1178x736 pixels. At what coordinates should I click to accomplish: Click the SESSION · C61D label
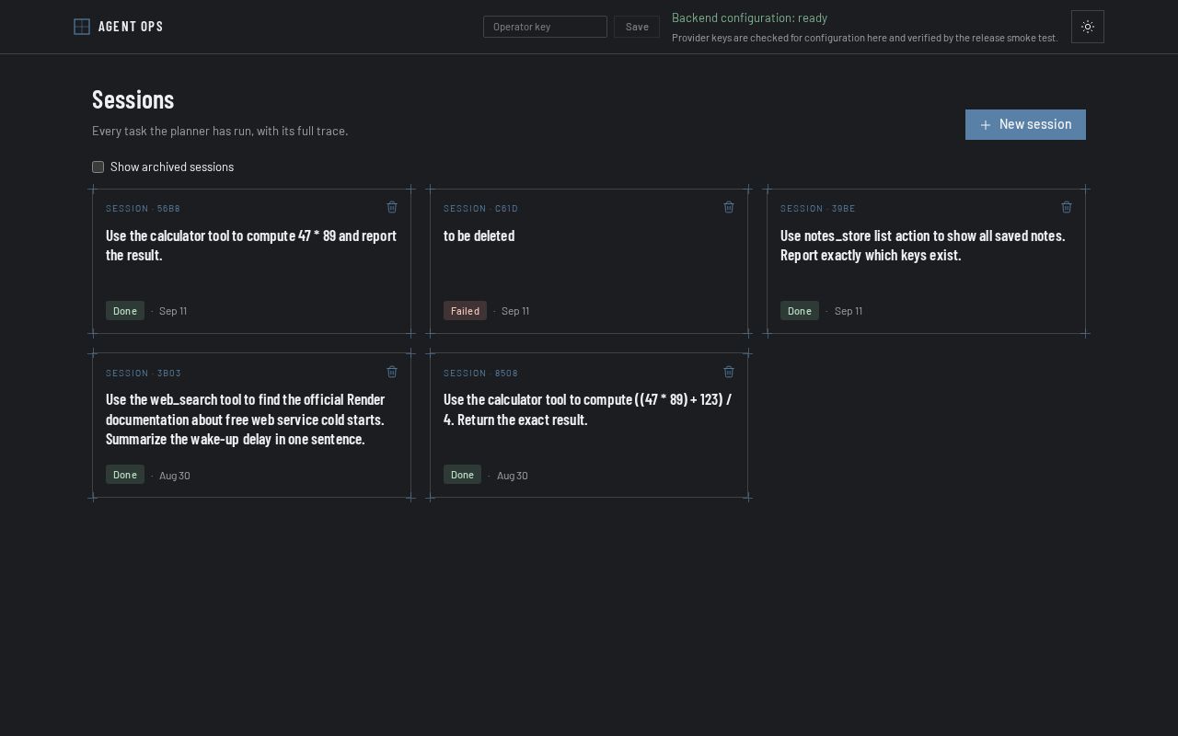point(480,209)
